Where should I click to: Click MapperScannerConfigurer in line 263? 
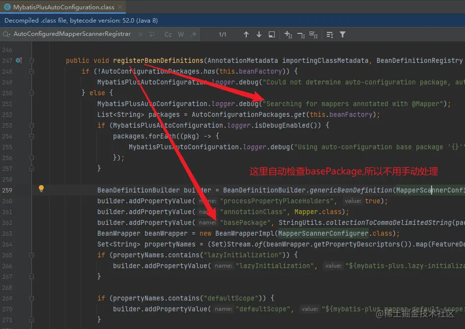pyautogui.click(x=323, y=233)
